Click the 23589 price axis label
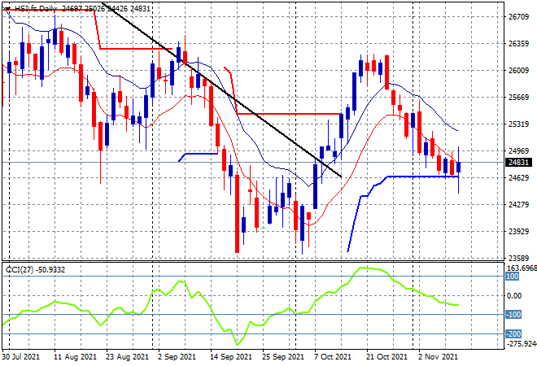This screenshot has height=366, width=537. coord(518,258)
